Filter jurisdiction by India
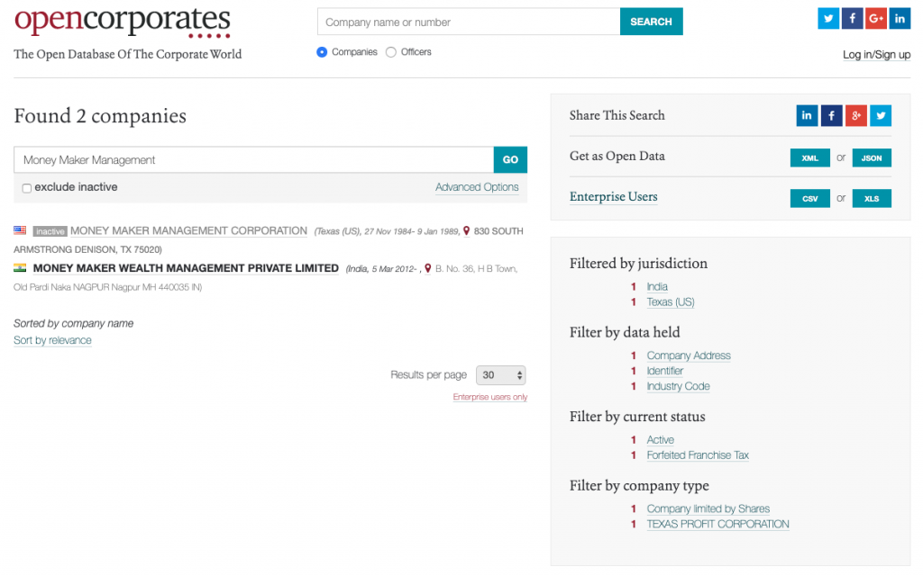 click(657, 287)
